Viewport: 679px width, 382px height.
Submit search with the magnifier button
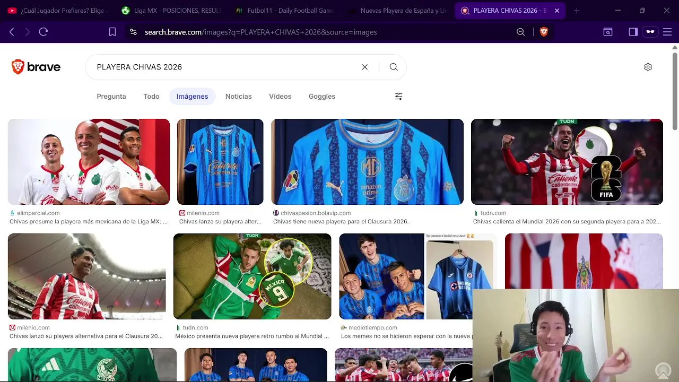click(x=394, y=67)
